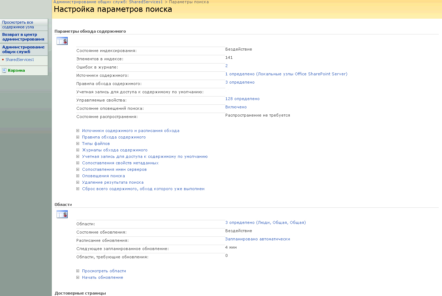
Task: Click the index item count 141
Action: [229, 57]
